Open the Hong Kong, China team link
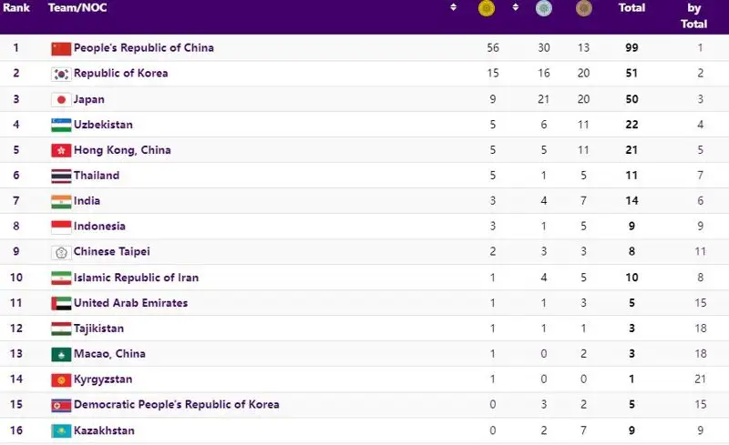729x445 pixels. pyautogui.click(x=122, y=150)
